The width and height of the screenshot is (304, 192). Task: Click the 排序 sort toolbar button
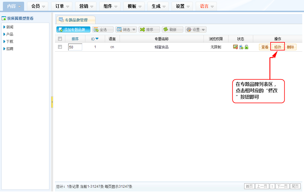click(149, 30)
